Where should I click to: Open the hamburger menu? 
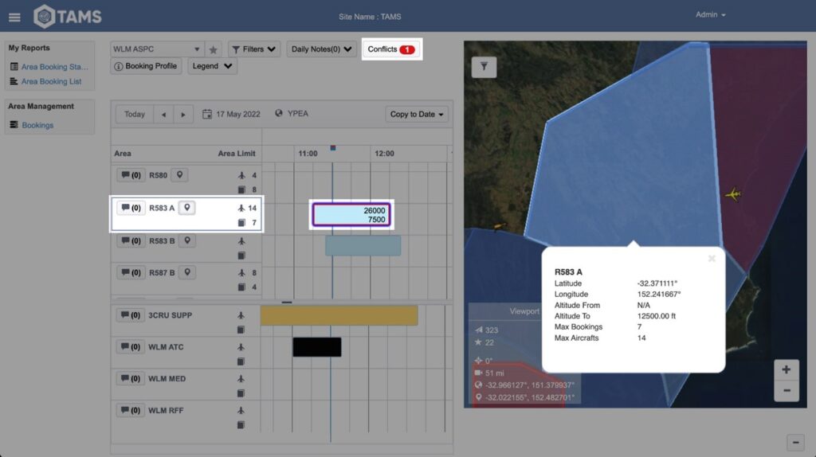point(14,17)
